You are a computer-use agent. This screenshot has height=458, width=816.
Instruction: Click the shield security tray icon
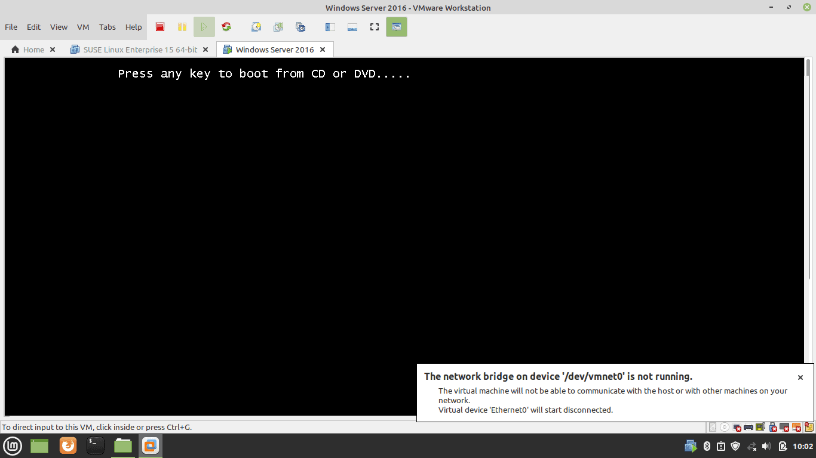click(x=736, y=446)
